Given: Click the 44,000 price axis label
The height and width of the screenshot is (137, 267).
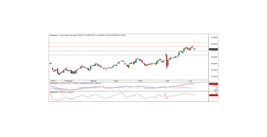Looking at the screenshot, I should pos(214,76).
